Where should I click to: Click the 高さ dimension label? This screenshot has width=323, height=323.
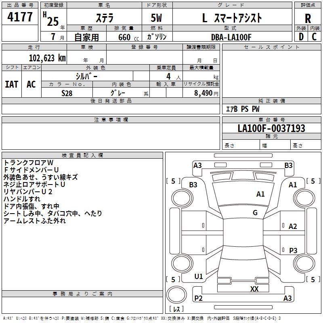click(x=298, y=145)
